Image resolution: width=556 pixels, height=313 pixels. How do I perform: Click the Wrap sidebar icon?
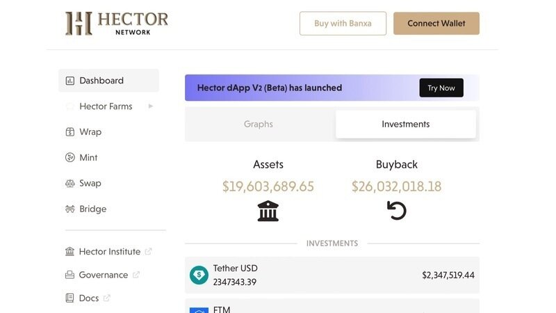[x=69, y=132]
